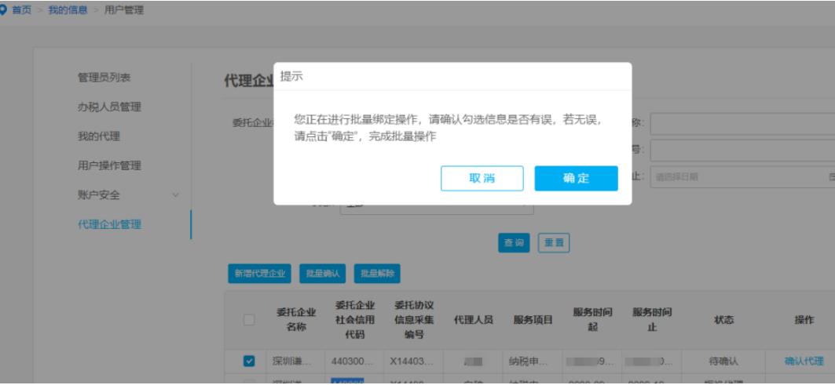Expand the 账户安全 submenu chevron
Image resolution: width=835 pixels, height=385 pixels.
tap(175, 195)
